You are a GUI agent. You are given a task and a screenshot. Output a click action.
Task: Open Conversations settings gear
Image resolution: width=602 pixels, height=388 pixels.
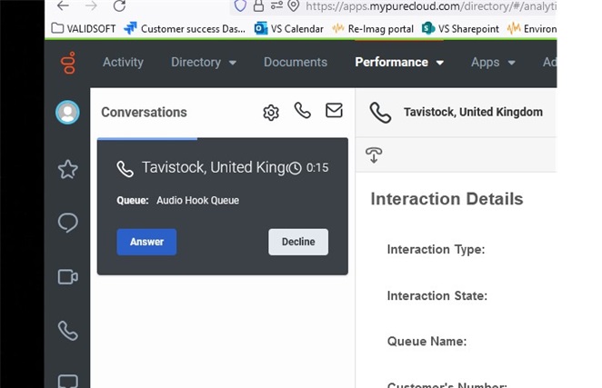pos(270,112)
